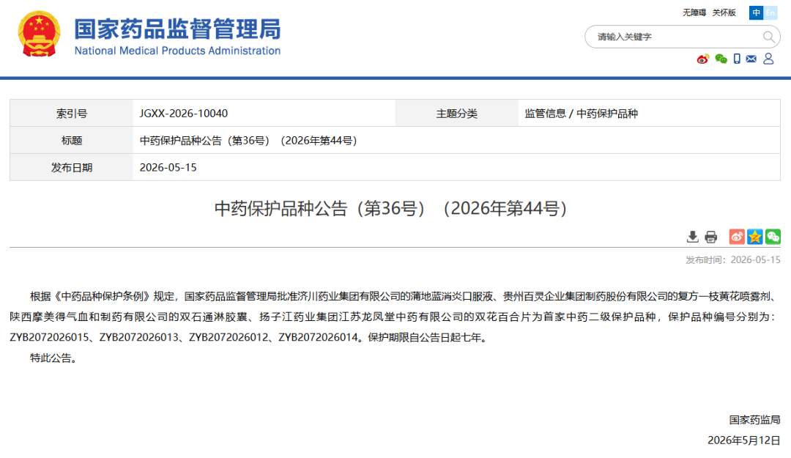Click the 标题 row value text
The image size is (791, 458).
tap(248, 141)
